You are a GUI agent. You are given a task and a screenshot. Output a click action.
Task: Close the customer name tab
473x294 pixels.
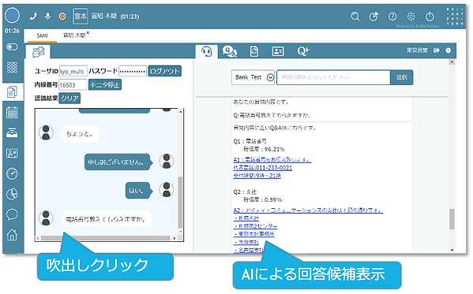88,32
